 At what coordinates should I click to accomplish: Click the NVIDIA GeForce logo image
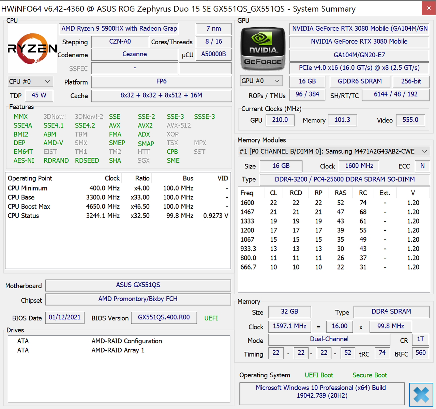point(263,49)
